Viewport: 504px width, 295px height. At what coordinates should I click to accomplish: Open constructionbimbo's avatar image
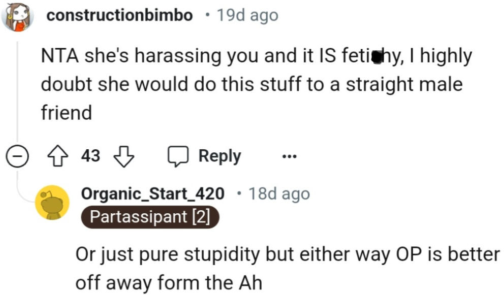(x=18, y=16)
